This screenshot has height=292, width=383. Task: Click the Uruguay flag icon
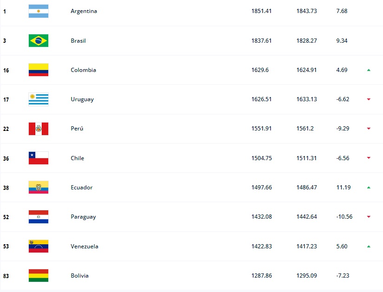coord(39,99)
